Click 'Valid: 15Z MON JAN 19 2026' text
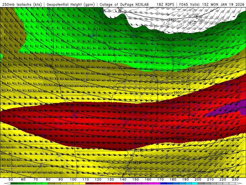The width and height of the screenshot is (246, 185). 217,5
